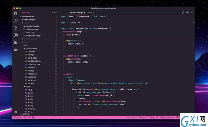
Task: Open card.css in the explorer
Action: (x=32, y=52)
